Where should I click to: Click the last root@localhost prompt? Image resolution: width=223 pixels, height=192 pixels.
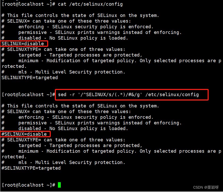click(28, 185)
